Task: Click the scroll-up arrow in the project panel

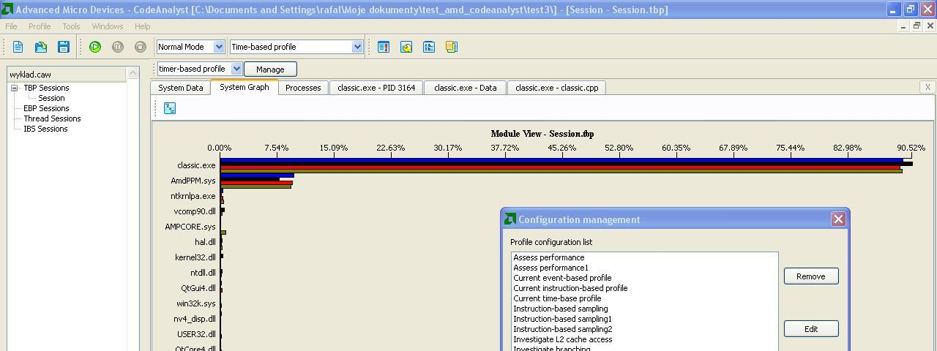Action: (x=132, y=73)
